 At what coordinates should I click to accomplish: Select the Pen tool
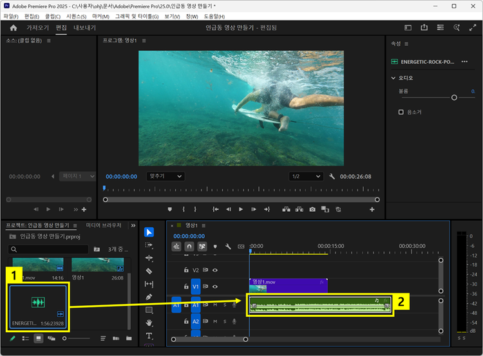(x=149, y=297)
